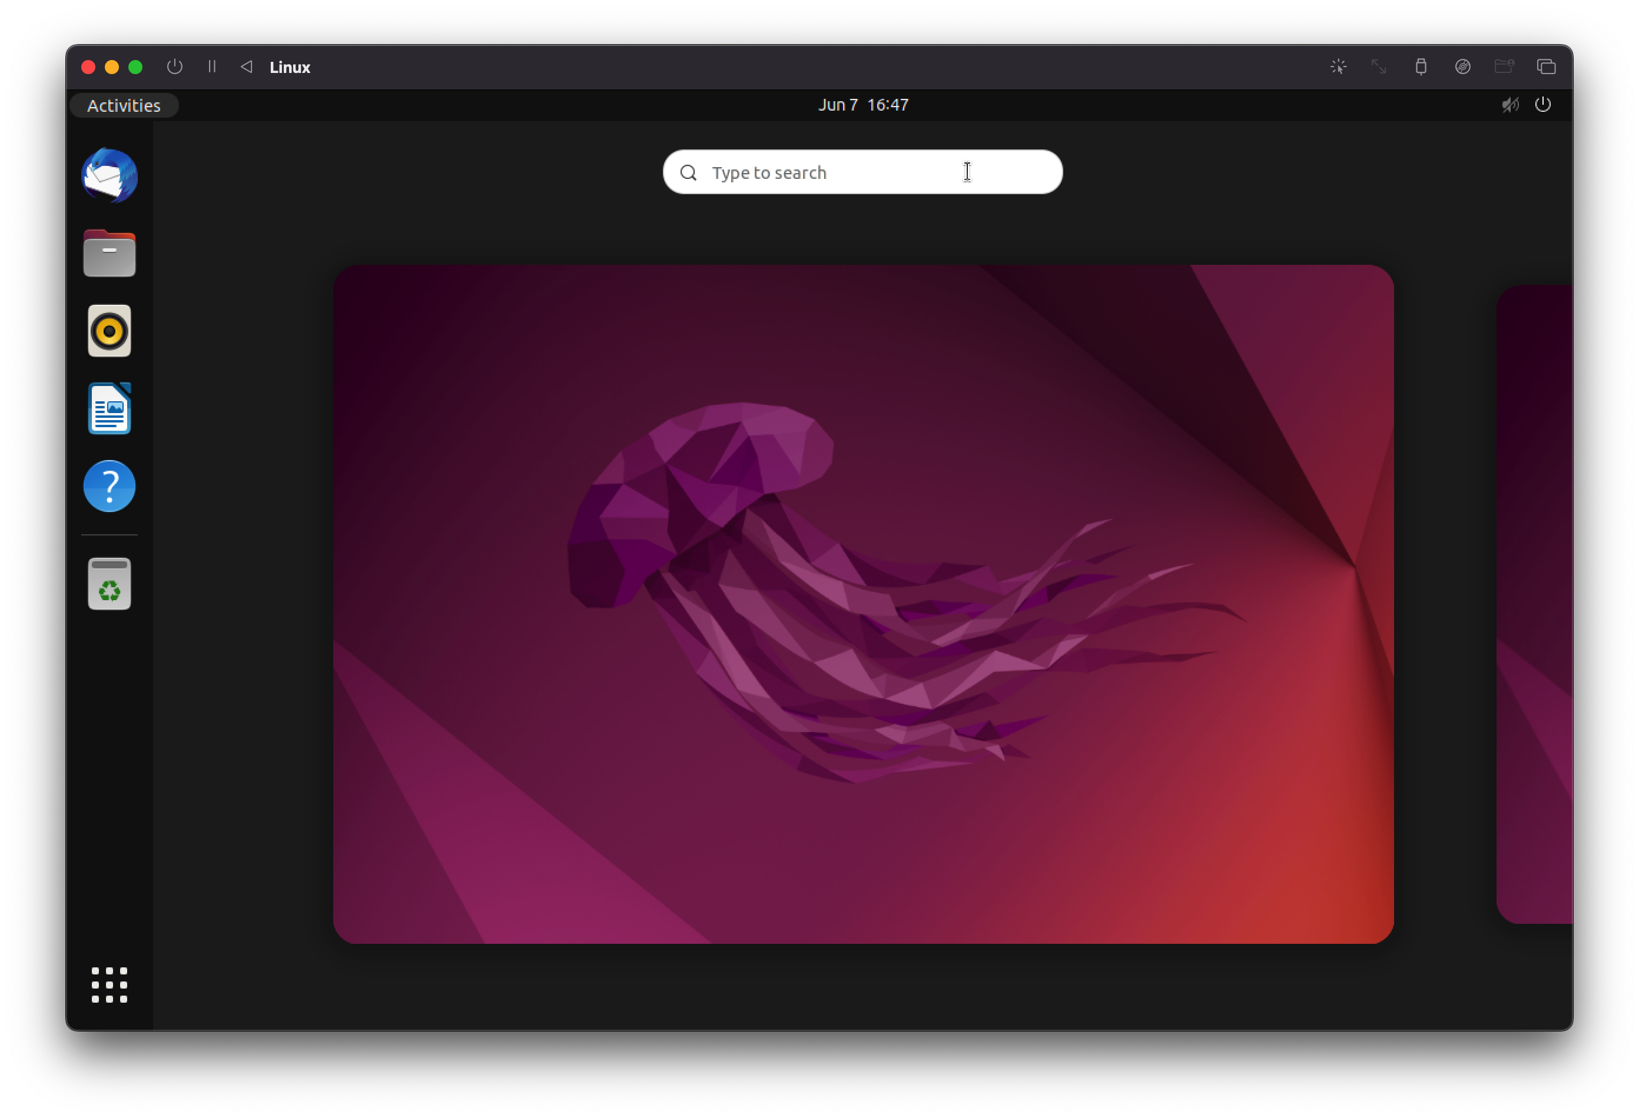The width and height of the screenshot is (1639, 1118).
Task: Open the VM windows list button
Action: pos(1546,67)
